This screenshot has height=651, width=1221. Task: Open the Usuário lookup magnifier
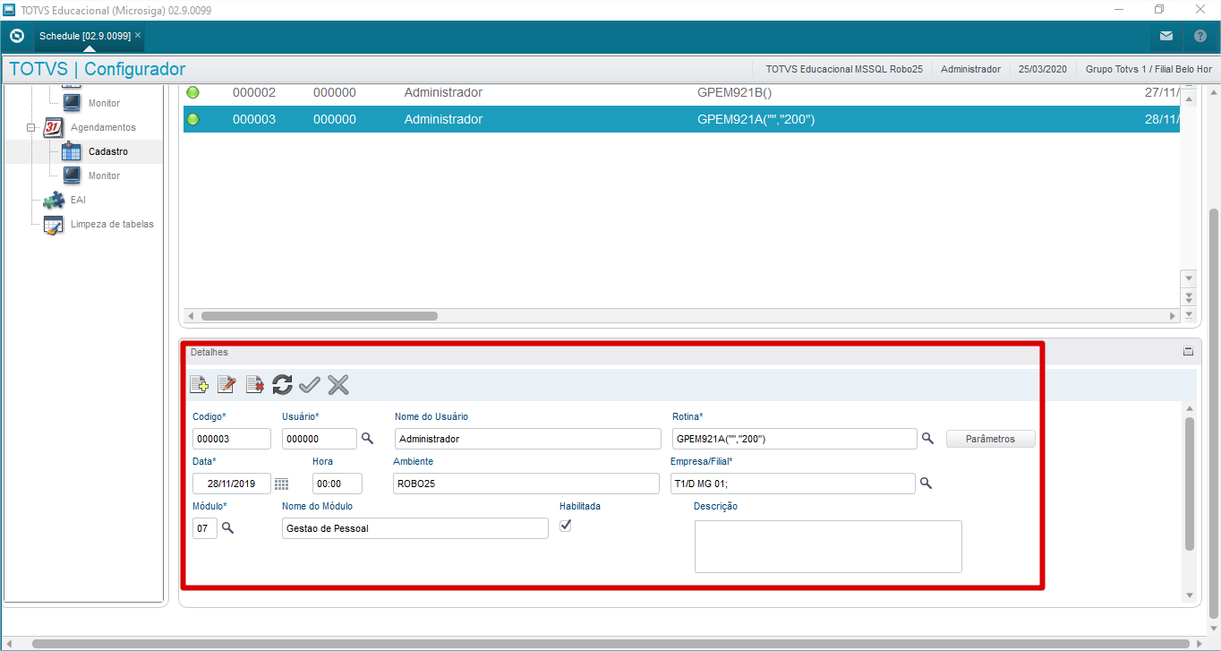pos(367,439)
